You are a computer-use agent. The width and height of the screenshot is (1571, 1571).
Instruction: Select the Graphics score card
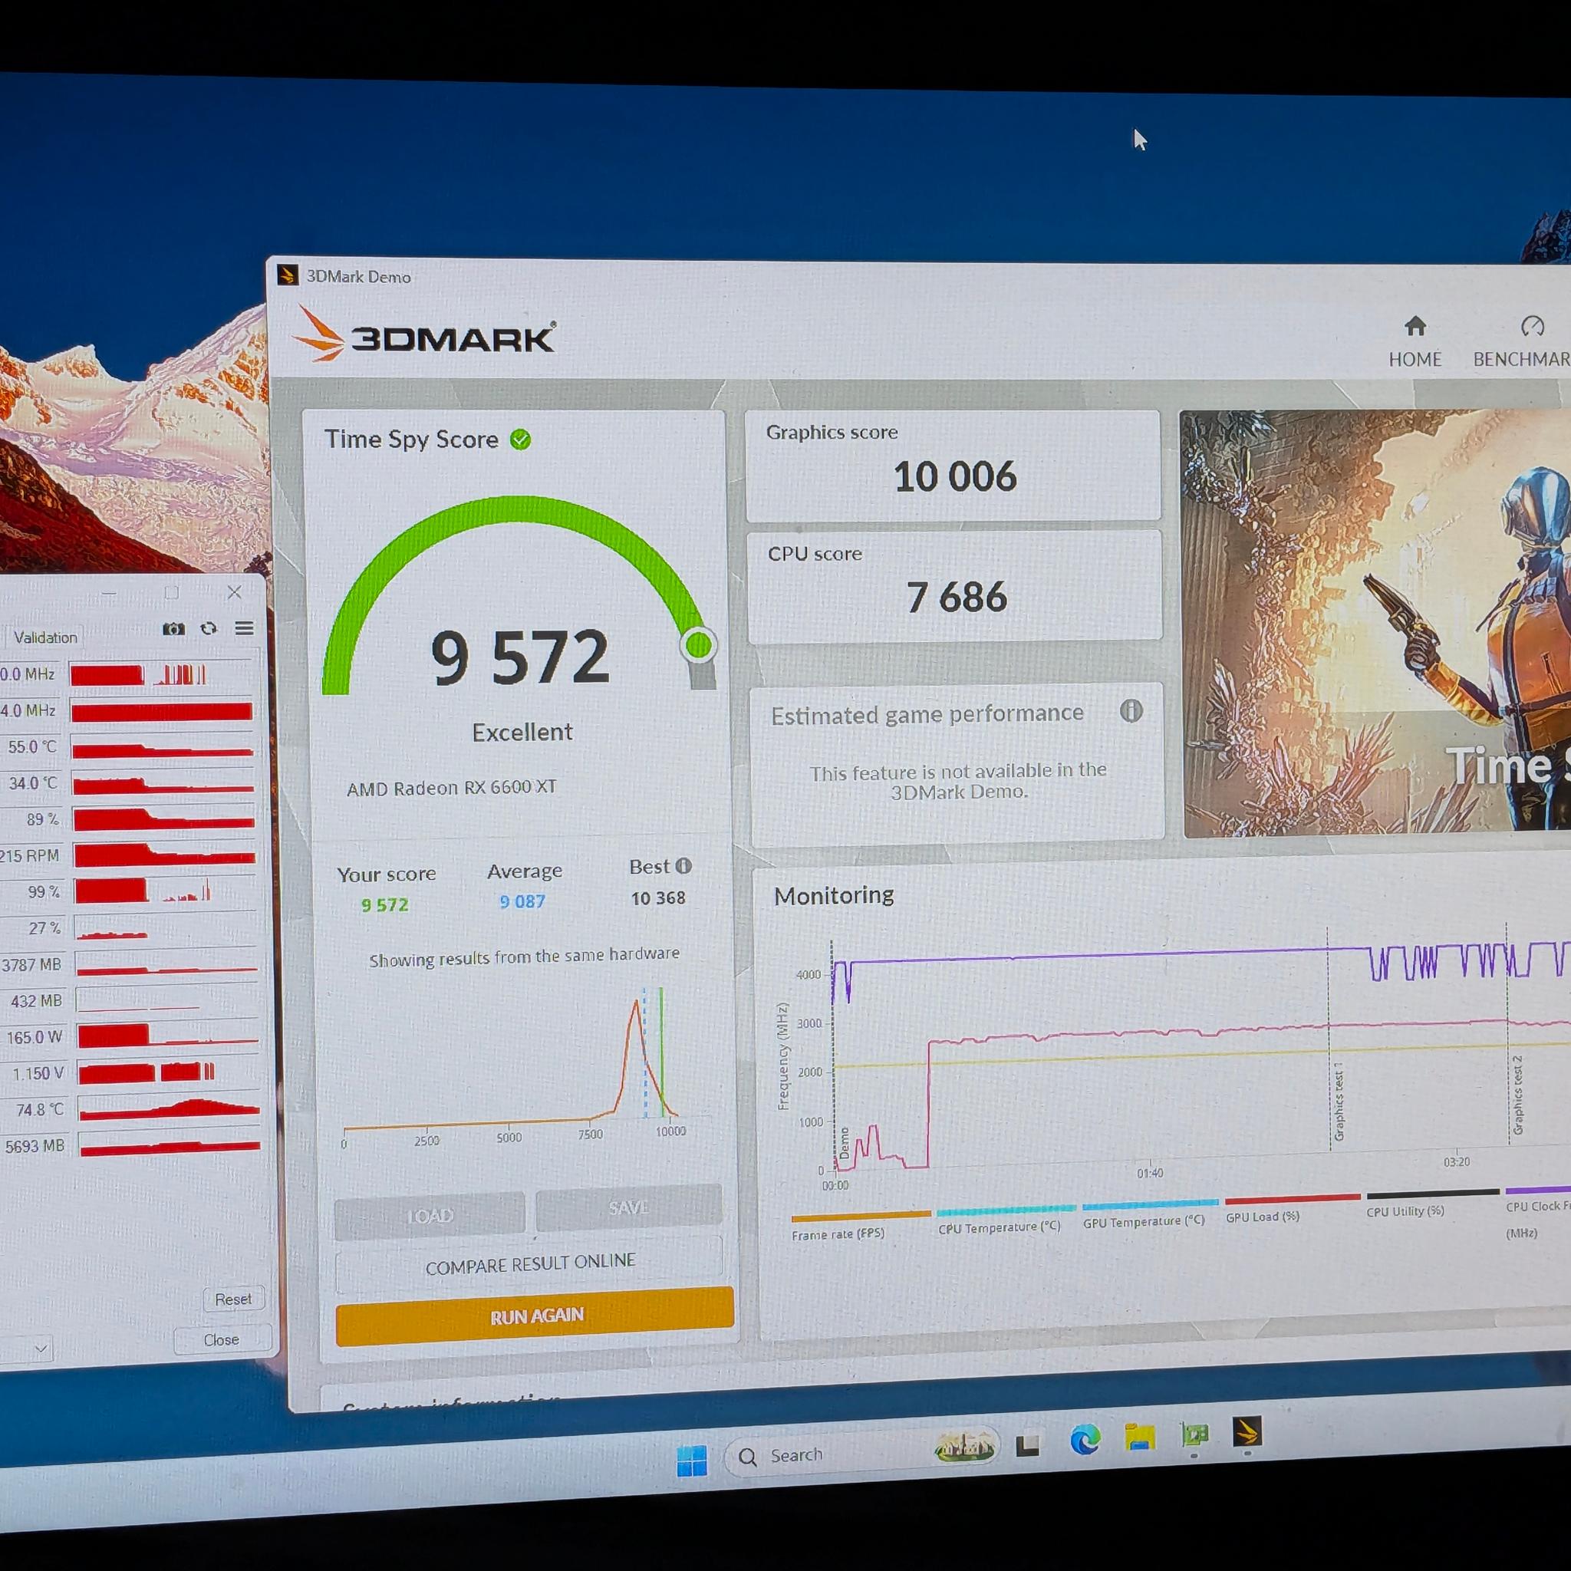click(x=953, y=465)
